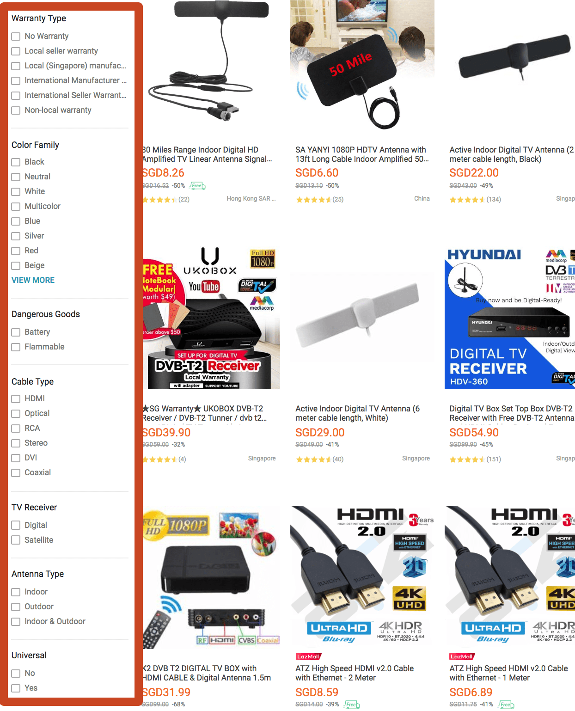Open the SA YANYI 1080P HDTV Antenna title
This screenshot has height=711, width=575.
coord(362,154)
